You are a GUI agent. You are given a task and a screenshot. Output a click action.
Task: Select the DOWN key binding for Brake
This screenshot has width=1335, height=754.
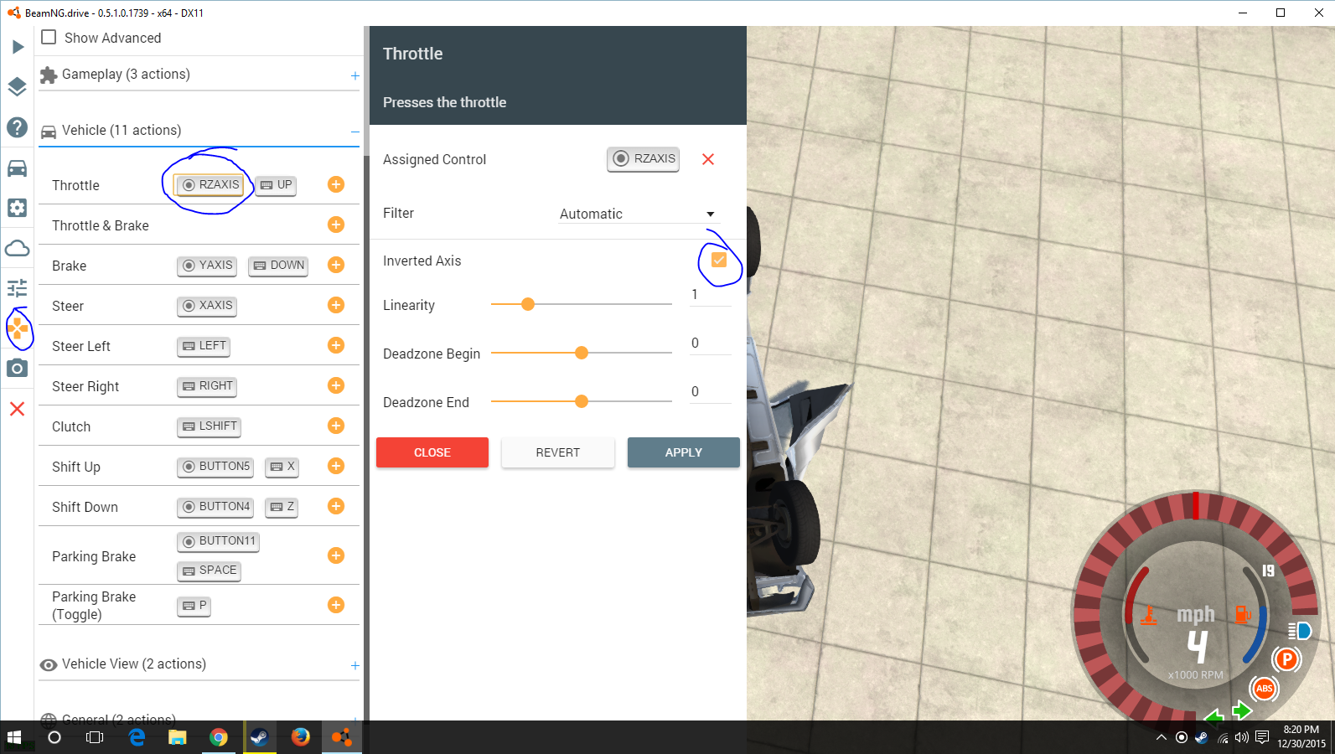click(278, 266)
